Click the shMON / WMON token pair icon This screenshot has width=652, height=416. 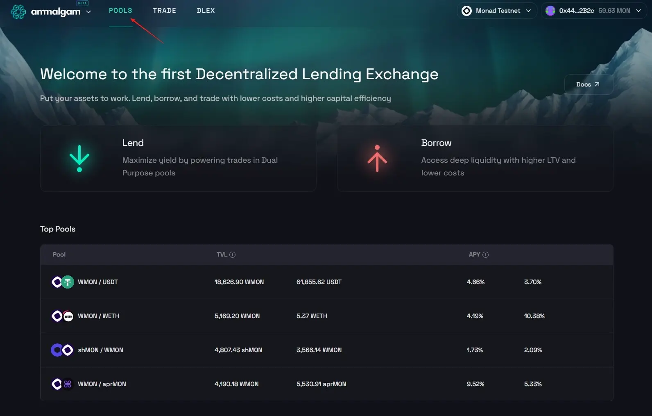pyautogui.click(x=62, y=350)
